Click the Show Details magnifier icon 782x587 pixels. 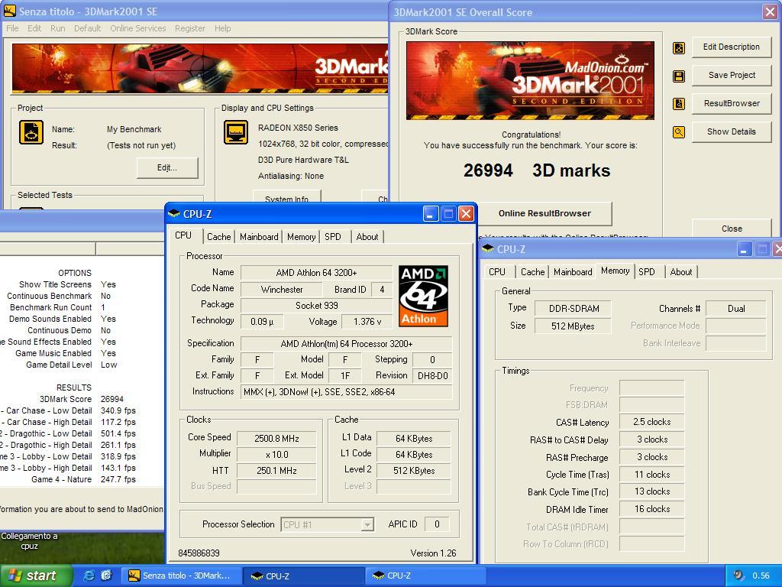(x=679, y=131)
